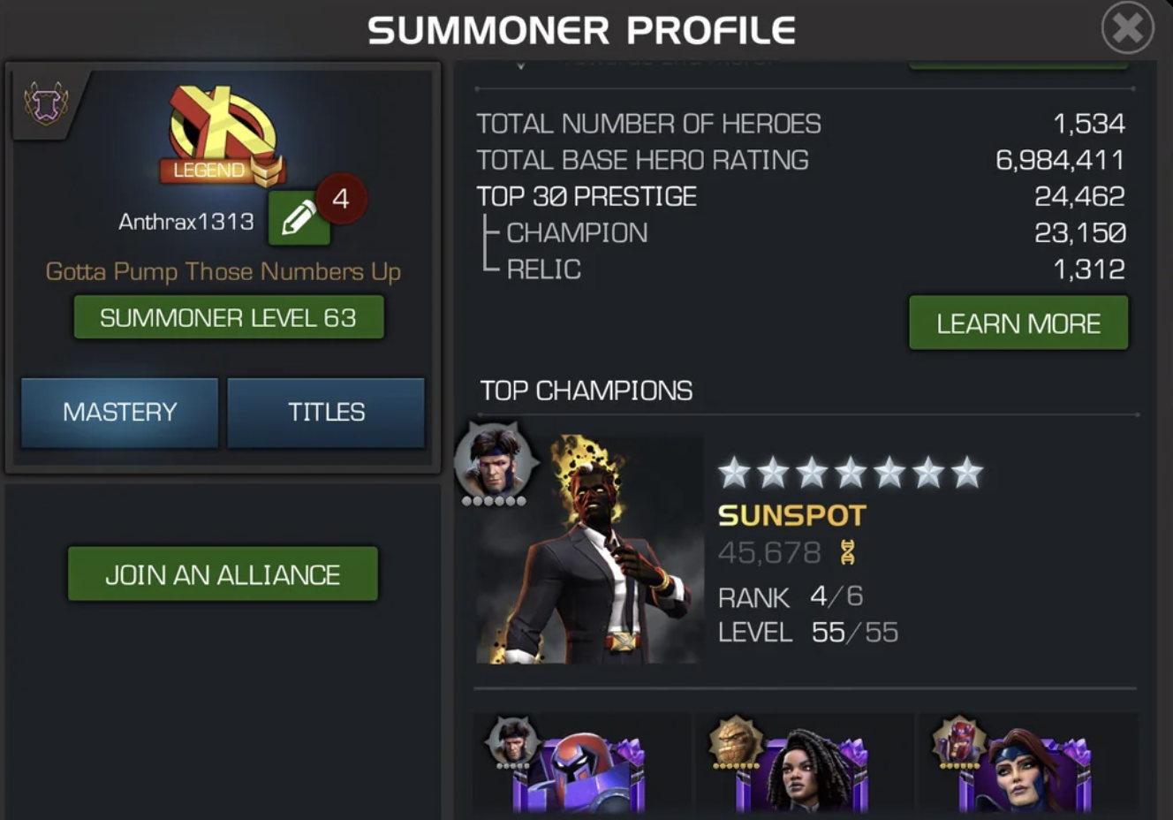Tap the Summoner Level 63 button
1173x820 pixels.
(x=228, y=317)
